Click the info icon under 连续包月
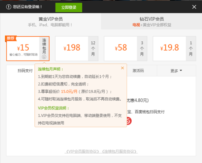 (44, 57)
